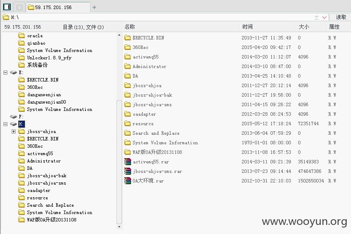Click 目录(13),文件(3) status text
Image resolution: width=351 pixels, height=234 pixels.
pos(83,27)
